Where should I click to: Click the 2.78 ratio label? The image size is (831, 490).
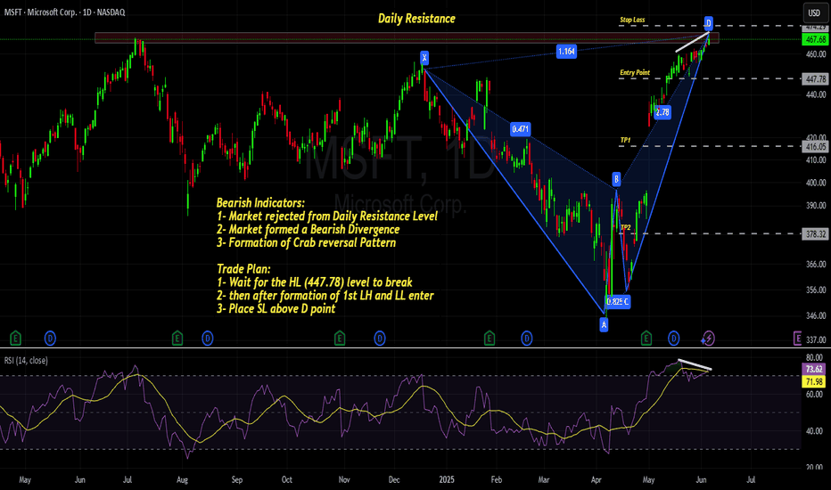pos(662,112)
